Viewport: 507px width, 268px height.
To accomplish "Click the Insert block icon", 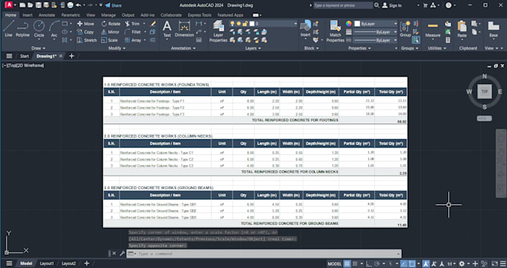I will point(305,29).
